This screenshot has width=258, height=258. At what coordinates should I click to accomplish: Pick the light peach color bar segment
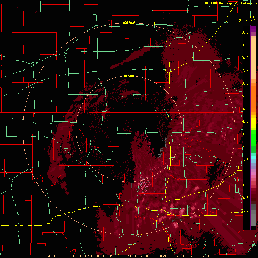[x=253, y=59]
